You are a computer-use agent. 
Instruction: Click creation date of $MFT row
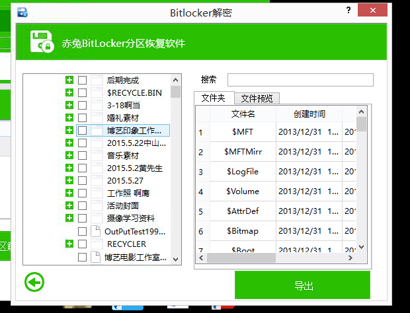[x=309, y=132]
